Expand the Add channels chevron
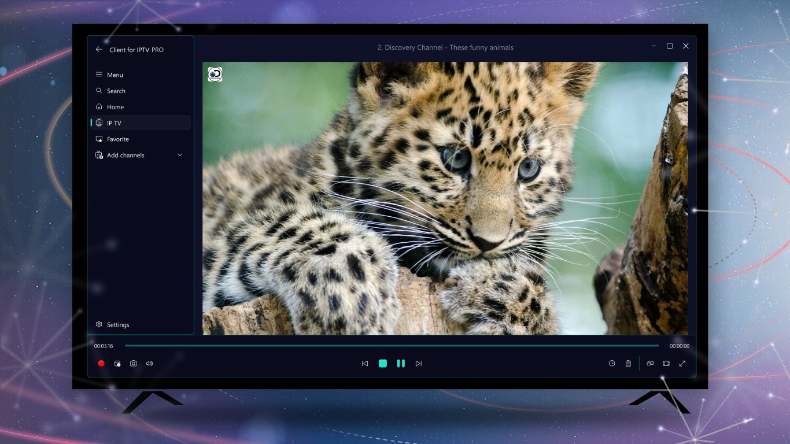 180,155
